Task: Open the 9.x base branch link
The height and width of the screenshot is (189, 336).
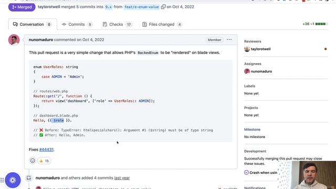Action: coord(109,7)
